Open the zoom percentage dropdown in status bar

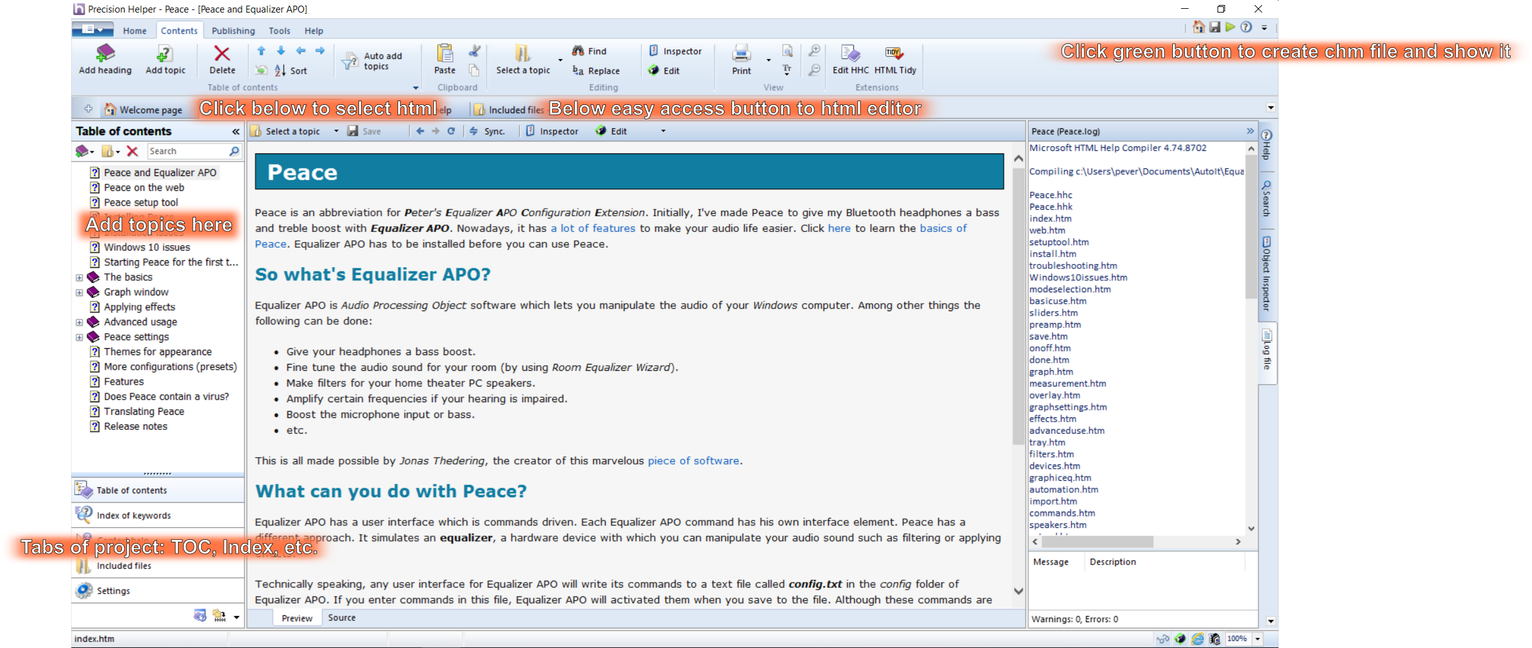(x=1258, y=639)
